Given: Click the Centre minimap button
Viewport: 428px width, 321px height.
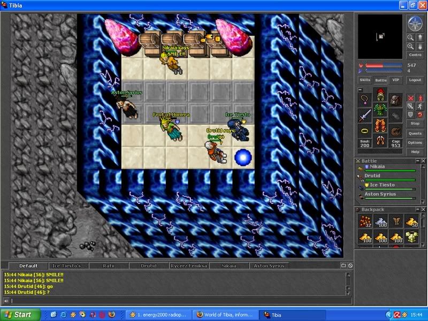Looking at the screenshot, I should coord(415,55).
